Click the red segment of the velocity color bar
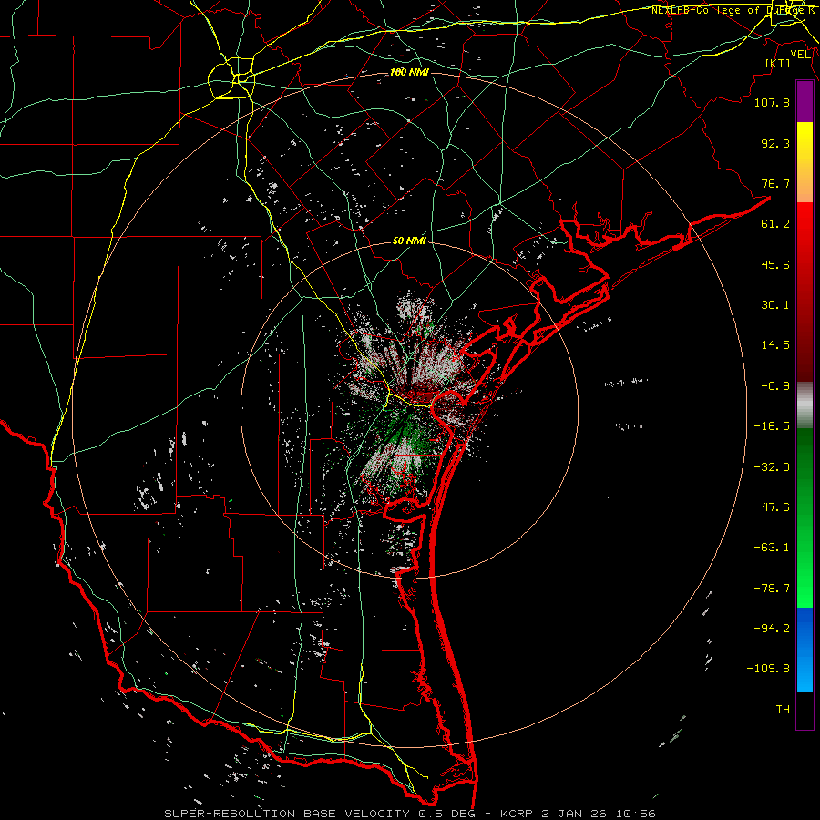The height and width of the screenshot is (820, 820). click(805, 292)
